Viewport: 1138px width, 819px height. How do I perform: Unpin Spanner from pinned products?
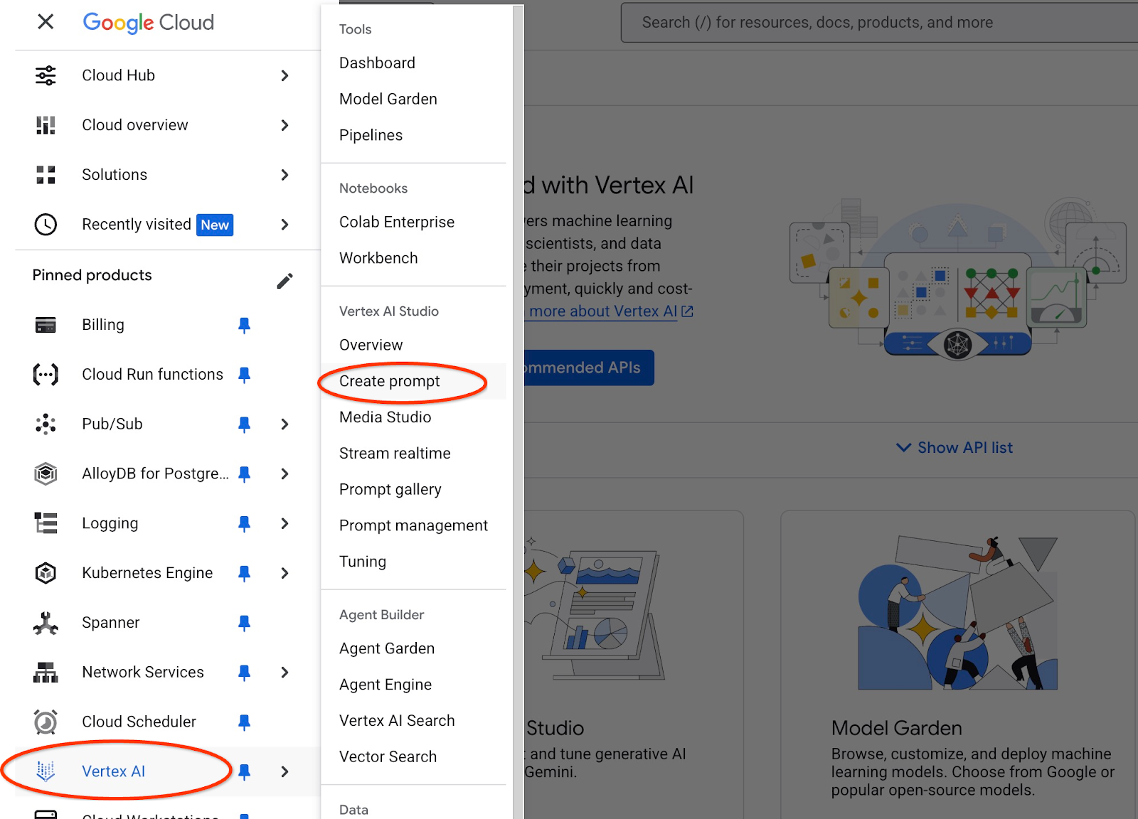pyautogui.click(x=244, y=623)
